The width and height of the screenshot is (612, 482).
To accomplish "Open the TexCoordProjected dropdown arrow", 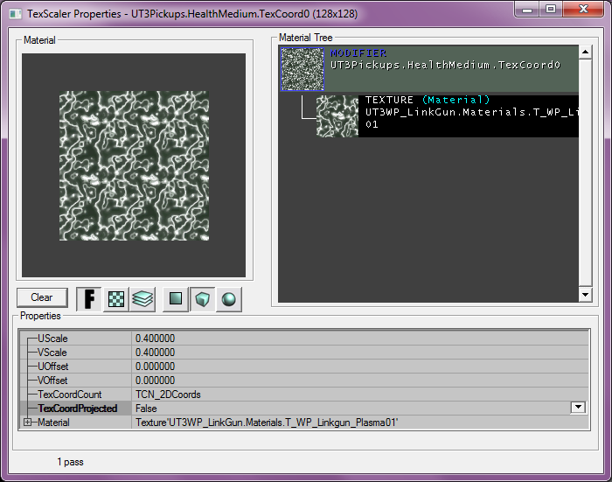I will point(577,408).
